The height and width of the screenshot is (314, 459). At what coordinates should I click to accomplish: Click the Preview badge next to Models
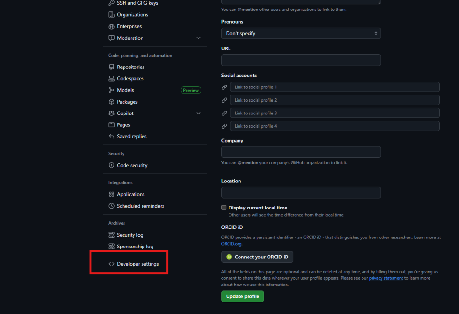click(x=191, y=90)
